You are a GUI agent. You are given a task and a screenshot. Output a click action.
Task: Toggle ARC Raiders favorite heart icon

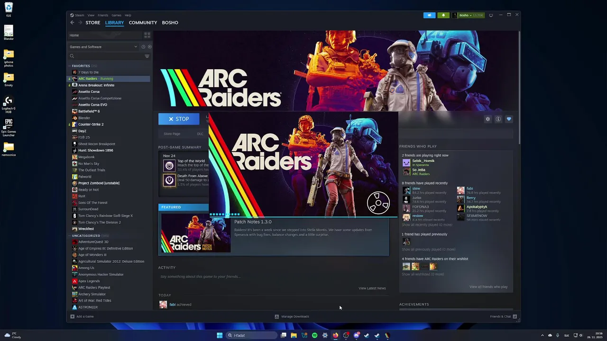tap(509, 119)
